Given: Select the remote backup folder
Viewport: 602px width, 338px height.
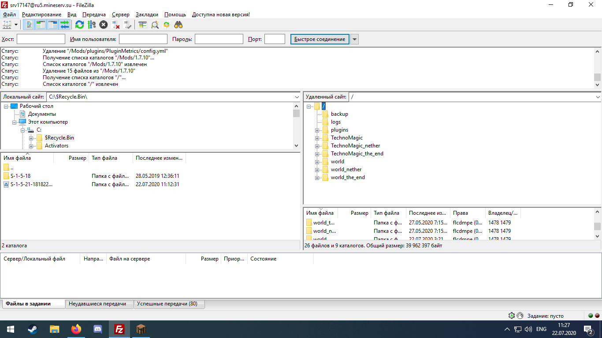Looking at the screenshot, I should (339, 114).
